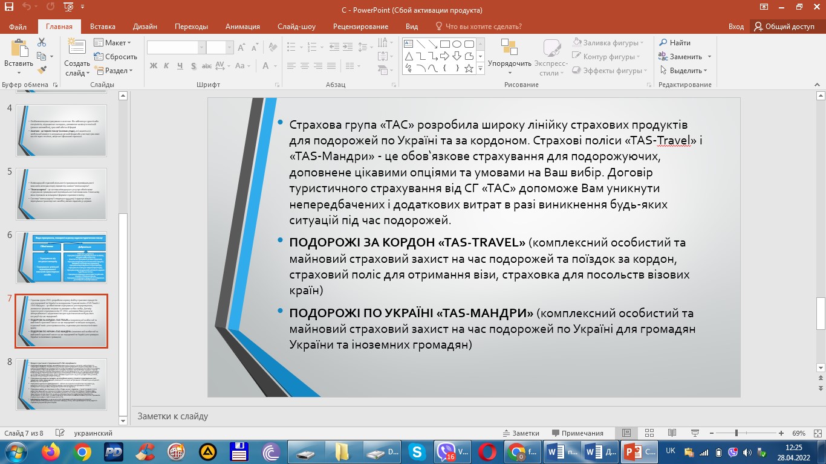Select slide 6 thumbnail
Screen dimensions: 826x464
click(62, 257)
